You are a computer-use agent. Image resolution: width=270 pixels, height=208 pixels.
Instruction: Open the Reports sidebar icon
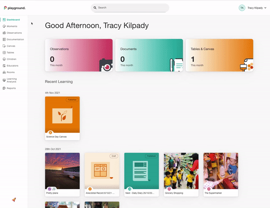[x=4, y=88]
